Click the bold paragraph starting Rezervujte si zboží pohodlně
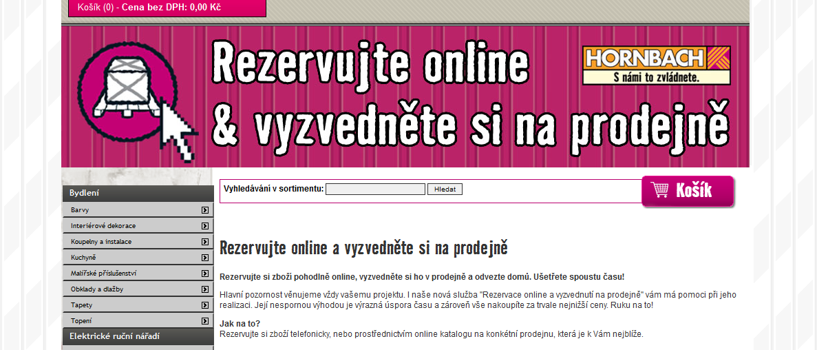The height and width of the screenshot is (350, 817). 421,276
